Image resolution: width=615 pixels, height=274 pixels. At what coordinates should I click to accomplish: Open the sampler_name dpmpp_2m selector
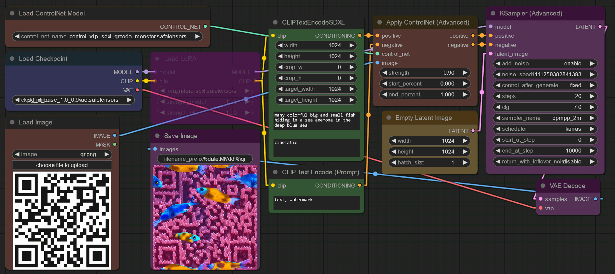pyautogui.click(x=545, y=118)
